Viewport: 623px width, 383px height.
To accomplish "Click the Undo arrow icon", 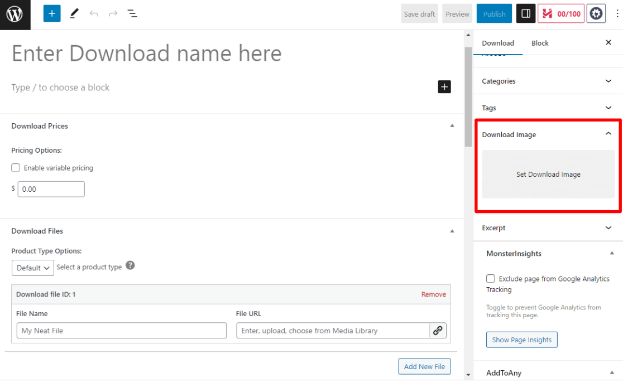I will (94, 13).
